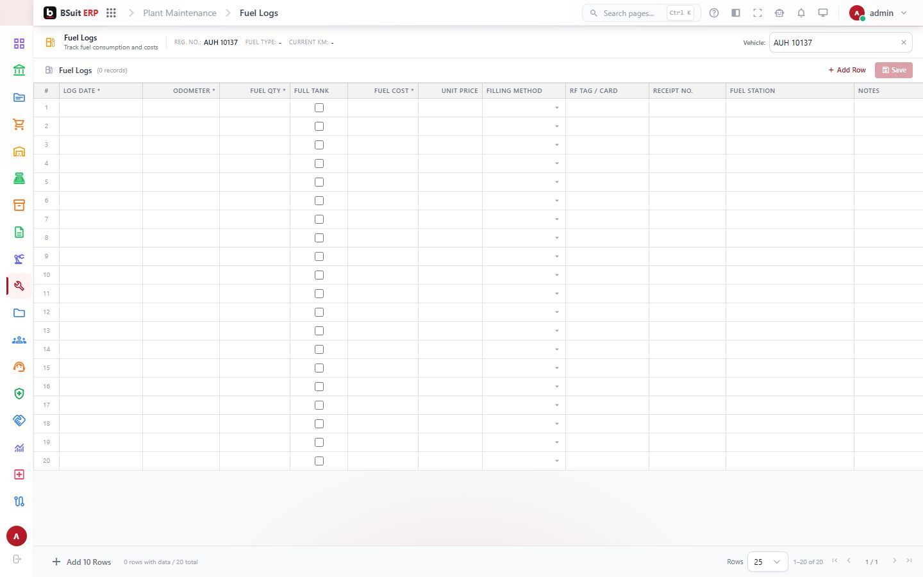Open the dashboard grid icon in sidebar

coord(19,44)
